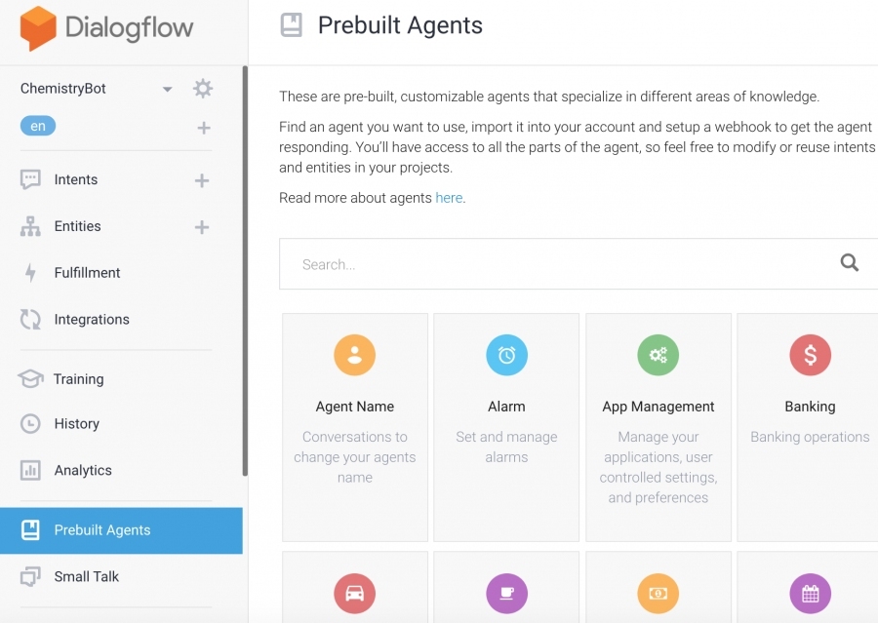Screen dimensions: 878x623
Task: Choose the blue Alarm clock icon
Action: click(506, 355)
